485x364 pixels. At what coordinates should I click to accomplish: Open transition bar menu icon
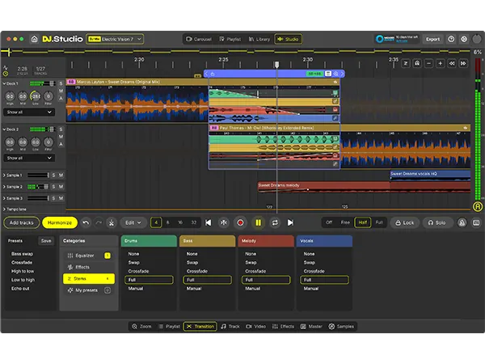click(328, 74)
